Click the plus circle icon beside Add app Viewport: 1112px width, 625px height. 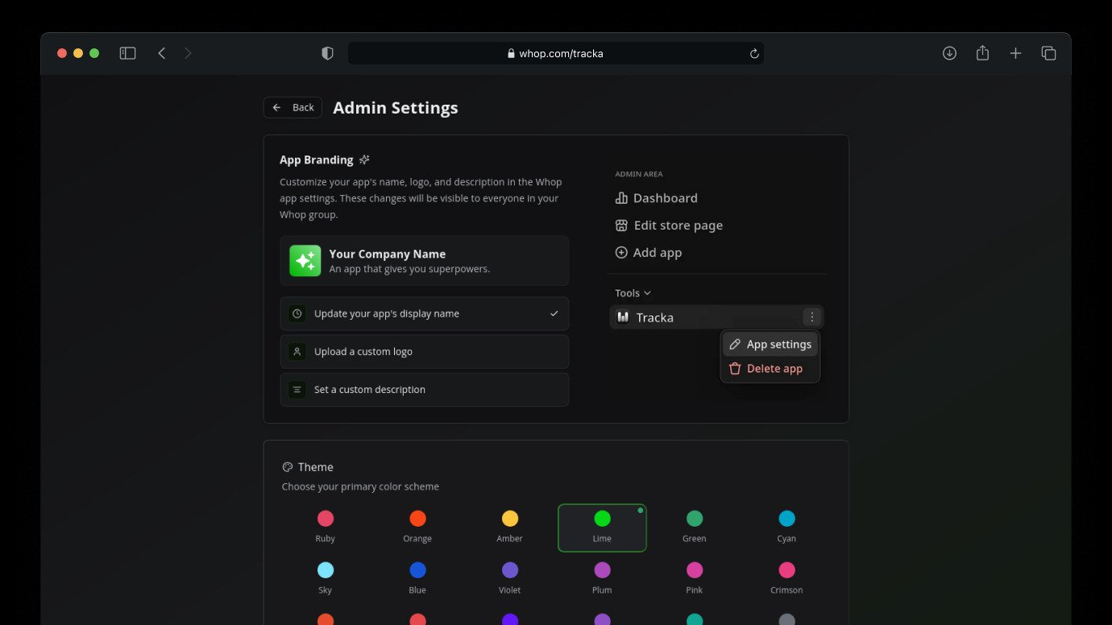tap(621, 253)
